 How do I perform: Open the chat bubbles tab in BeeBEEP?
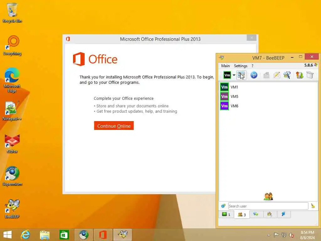click(x=256, y=214)
